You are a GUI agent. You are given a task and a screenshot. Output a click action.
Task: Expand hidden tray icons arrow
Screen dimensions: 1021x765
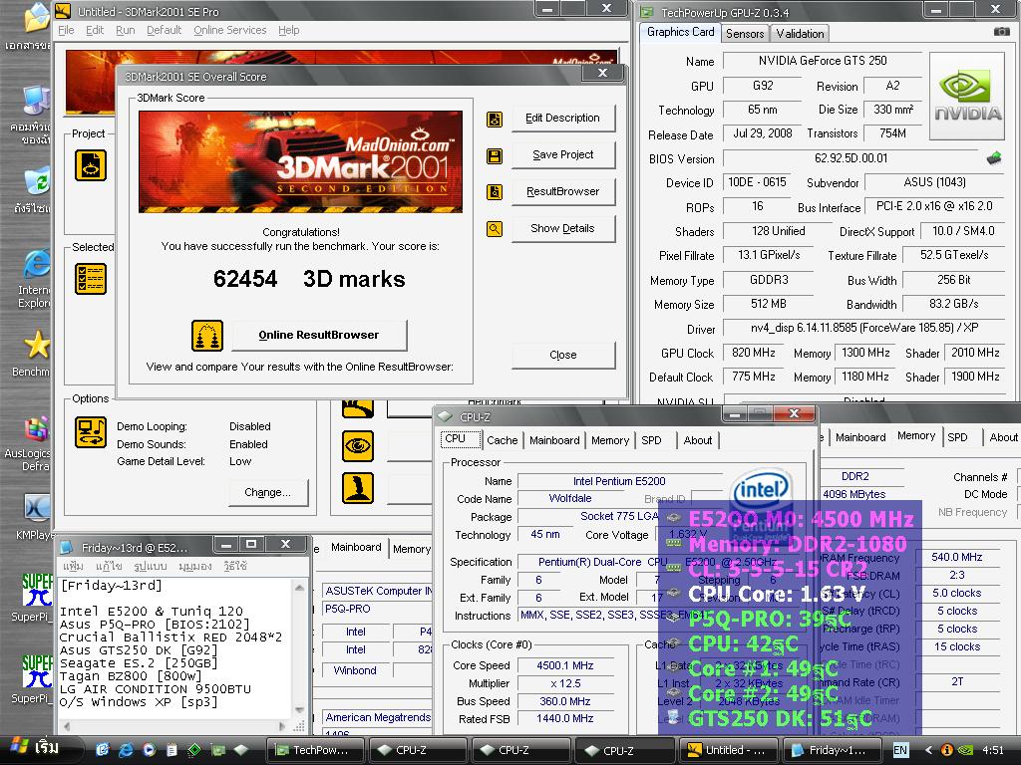coord(929,750)
